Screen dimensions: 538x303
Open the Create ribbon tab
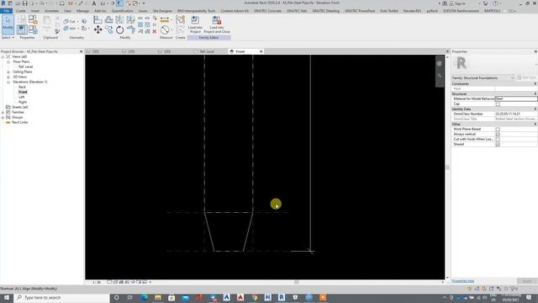(x=20, y=11)
